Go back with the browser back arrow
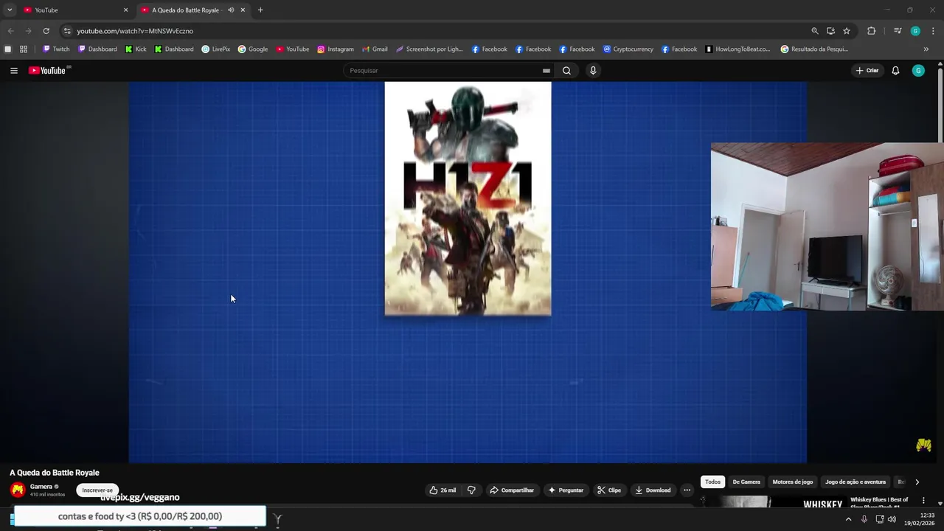 tap(10, 31)
